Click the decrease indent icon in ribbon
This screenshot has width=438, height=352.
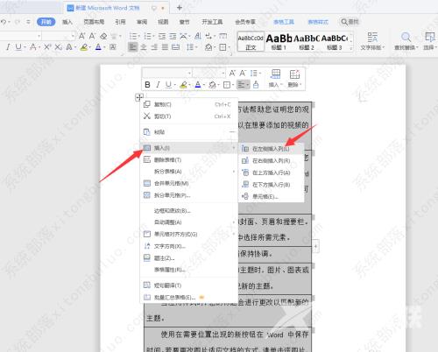coord(162,36)
